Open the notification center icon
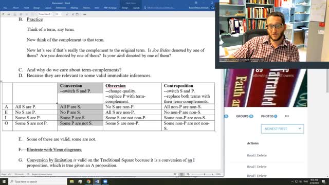 pos(323,181)
